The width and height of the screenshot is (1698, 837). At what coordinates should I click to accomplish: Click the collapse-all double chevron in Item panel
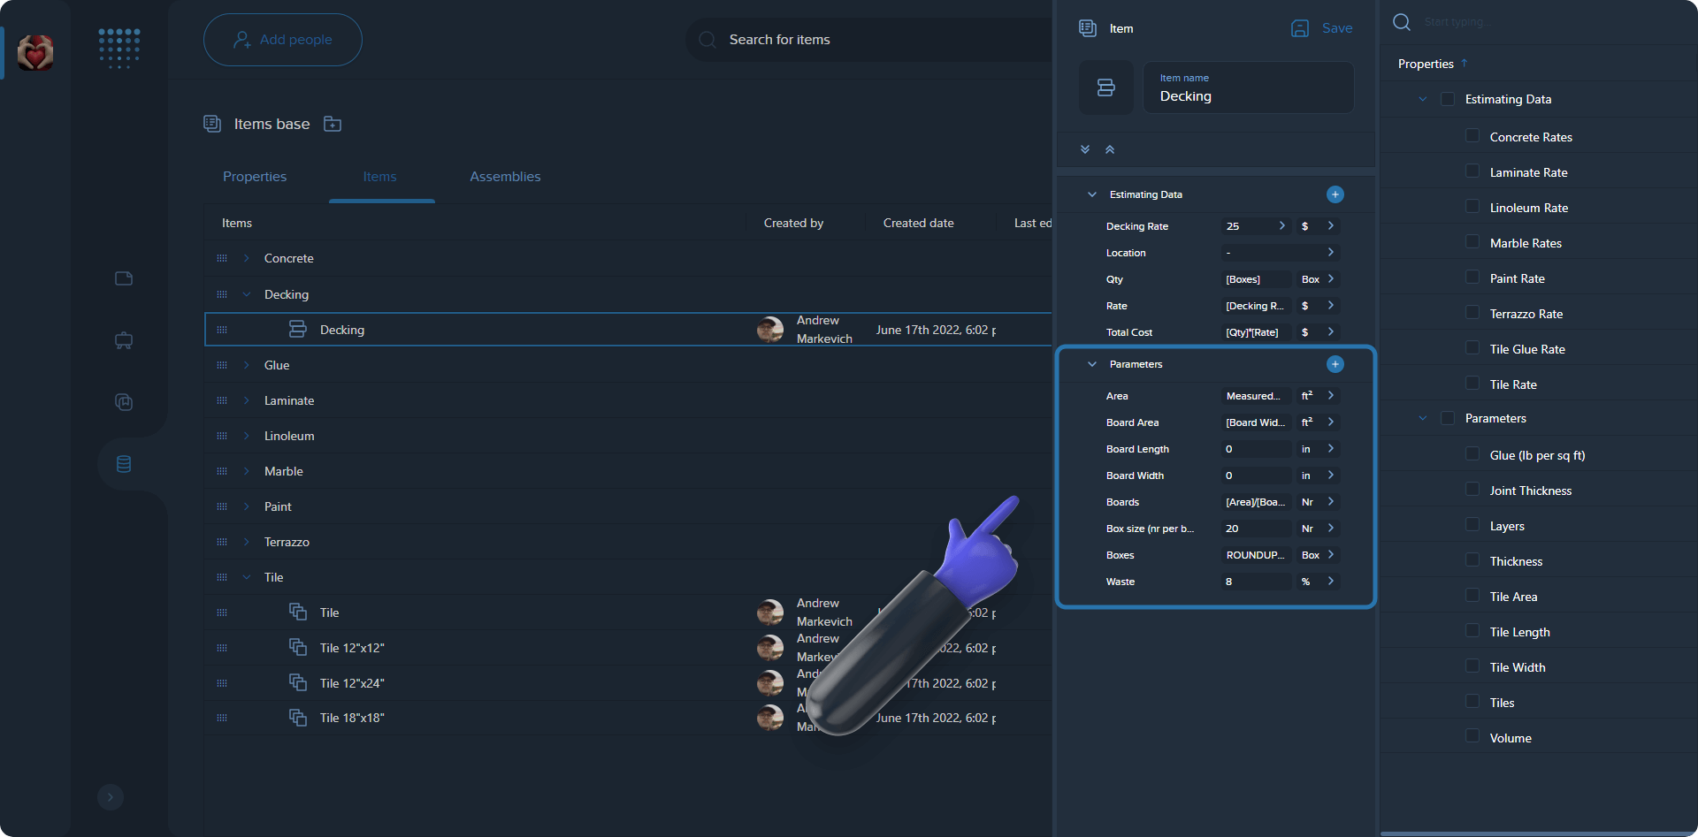coord(1111,148)
